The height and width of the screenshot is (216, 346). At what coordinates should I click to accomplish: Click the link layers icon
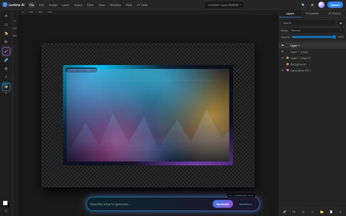pyautogui.click(x=284, y=212)
